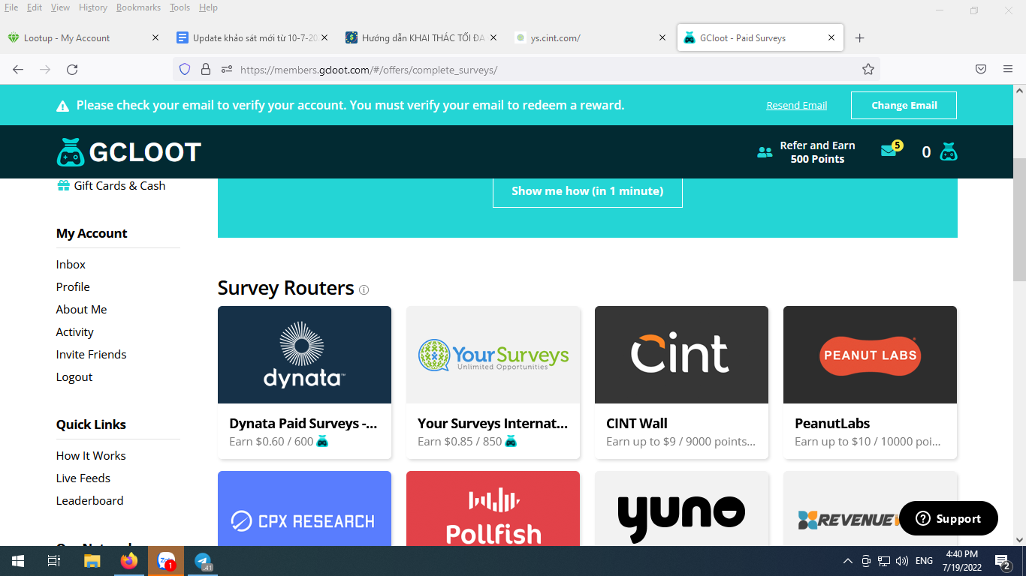Open a new browser tab with plus
Screen dimensions: 1026x576
860,38
